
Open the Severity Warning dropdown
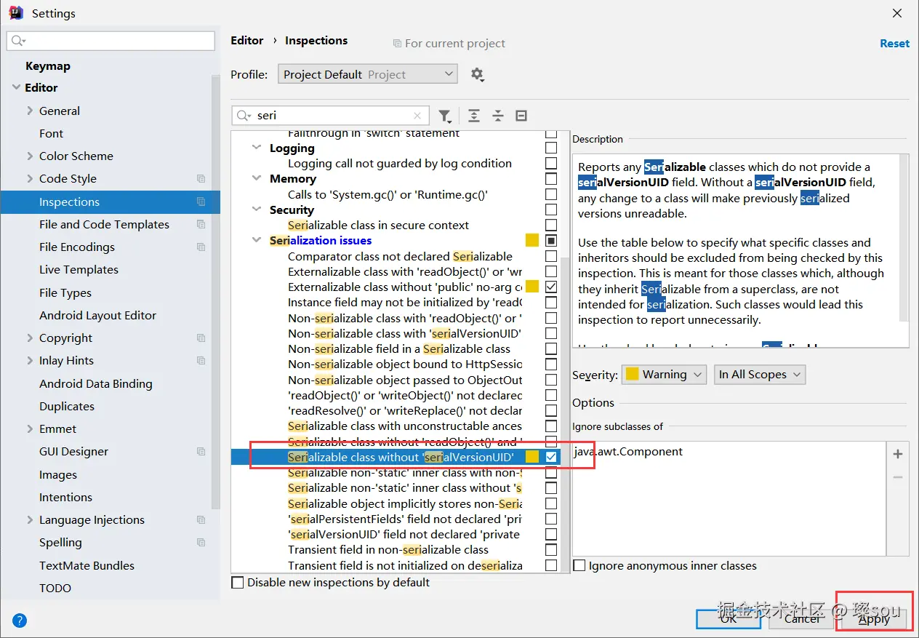(664, 374)
